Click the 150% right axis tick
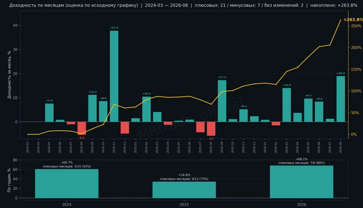 [x=356, y=69]
